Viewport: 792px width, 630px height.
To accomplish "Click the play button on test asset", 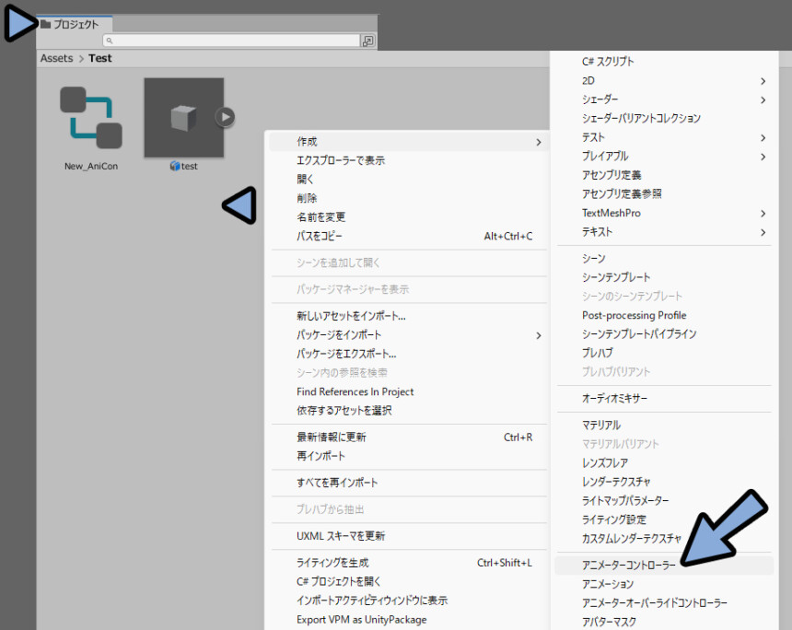I will (226, 117).
